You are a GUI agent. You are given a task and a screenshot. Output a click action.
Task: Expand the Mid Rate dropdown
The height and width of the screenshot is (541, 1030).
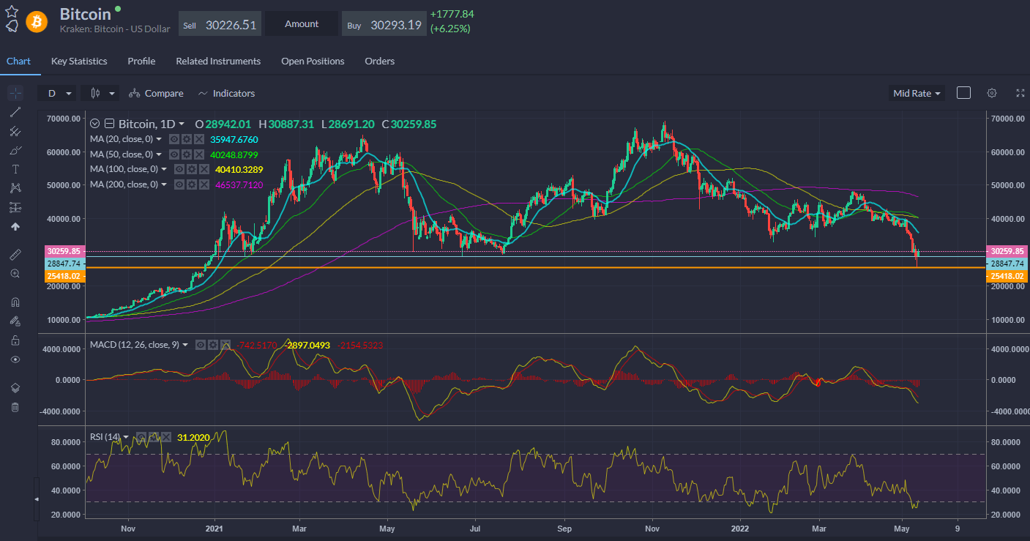(x=917, y=93)
